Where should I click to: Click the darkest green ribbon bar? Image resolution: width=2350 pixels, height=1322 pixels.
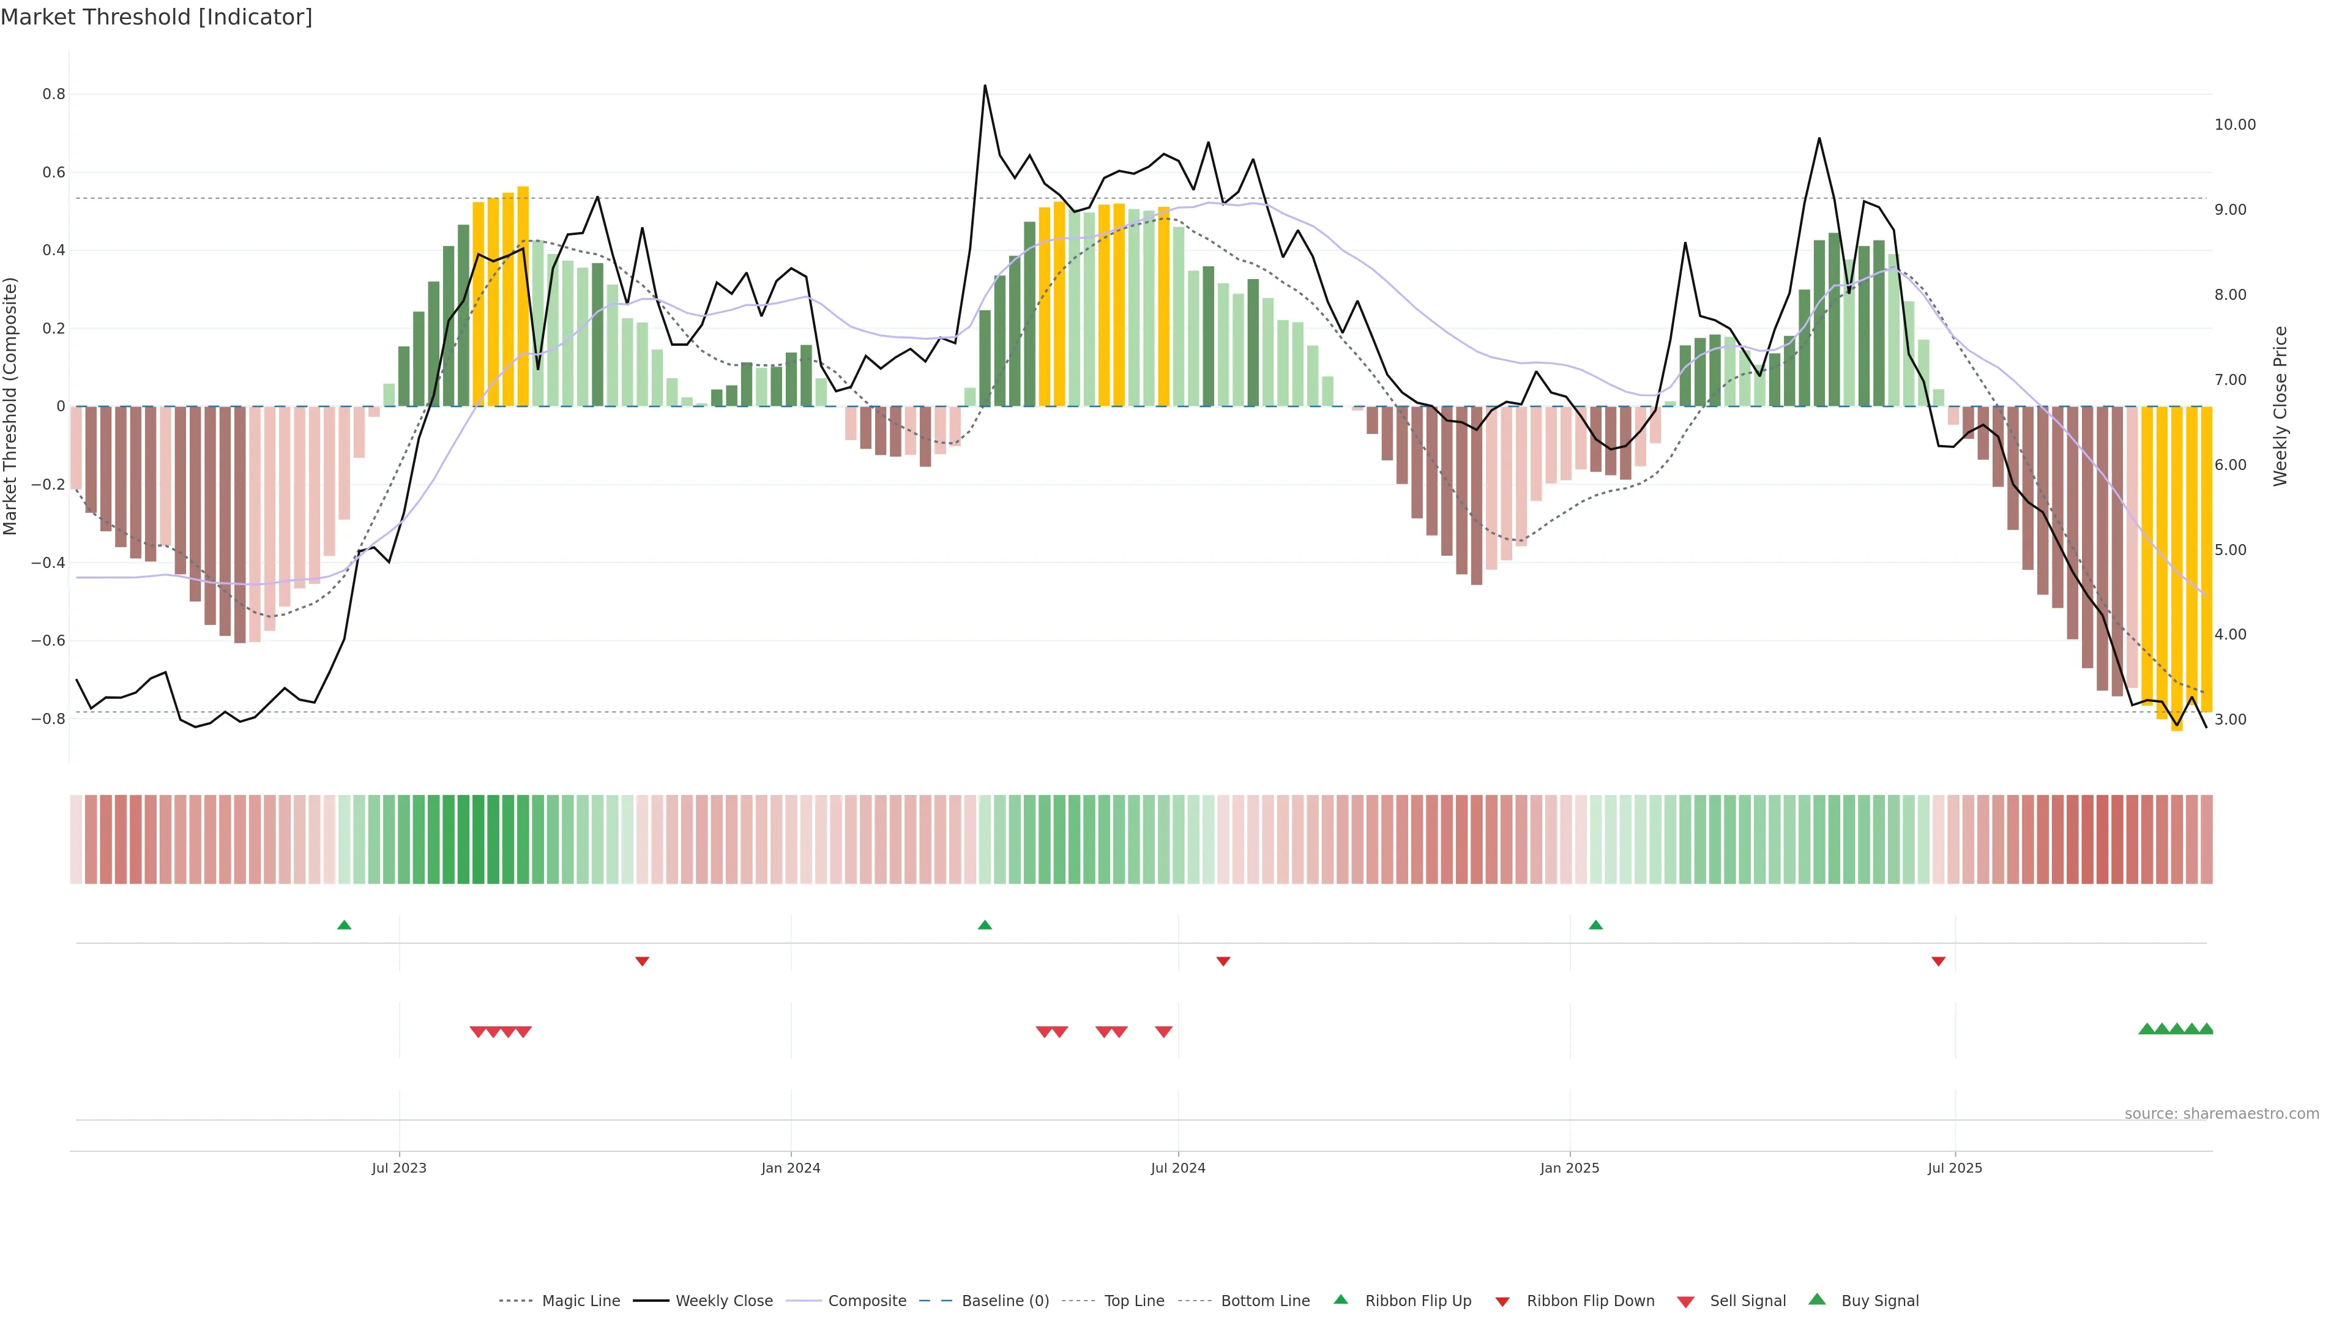[x=478, y=838]
